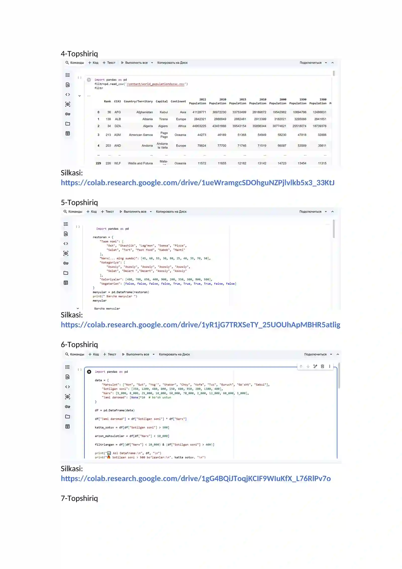The width and height of the screenshot is (402, 569).
Task: Open Colab link ending MBHR5atlig
Action: coord(200,325)
